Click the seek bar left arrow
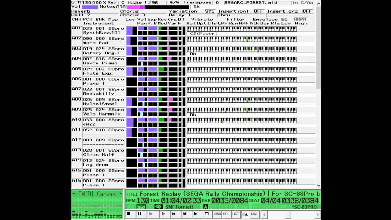This screenshot has width=391, height=220. [x=264, y=215]
